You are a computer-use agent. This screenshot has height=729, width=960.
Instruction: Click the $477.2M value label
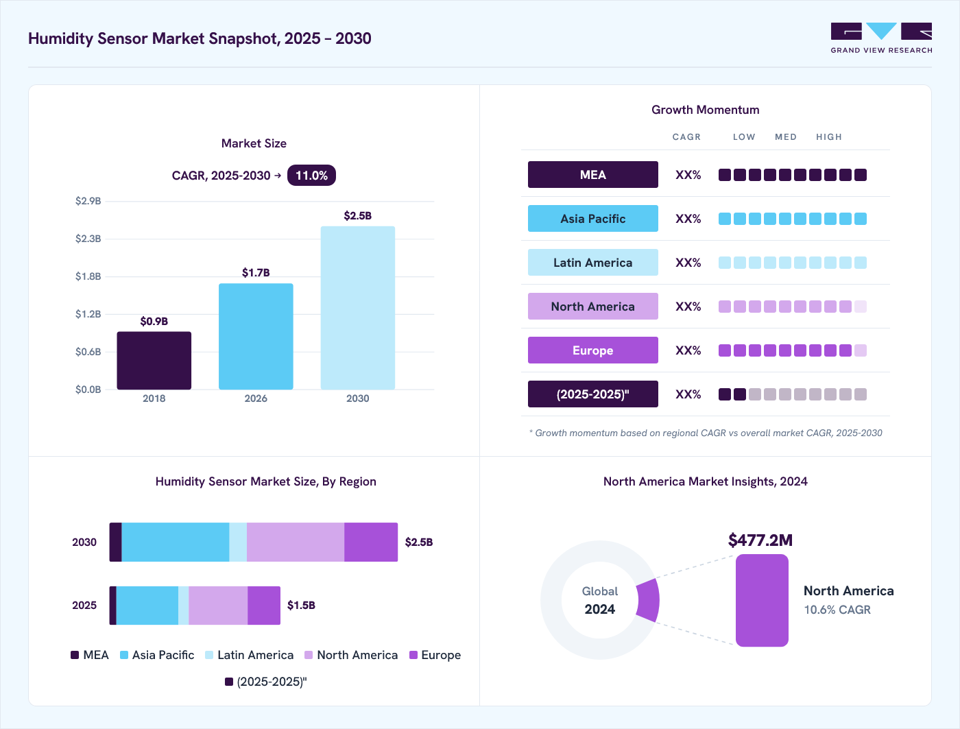coord(760,540)
